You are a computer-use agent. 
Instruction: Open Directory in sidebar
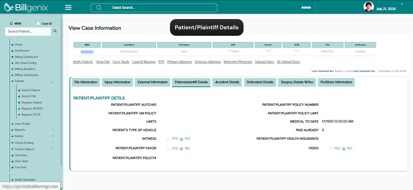click(x=20, y=155)
